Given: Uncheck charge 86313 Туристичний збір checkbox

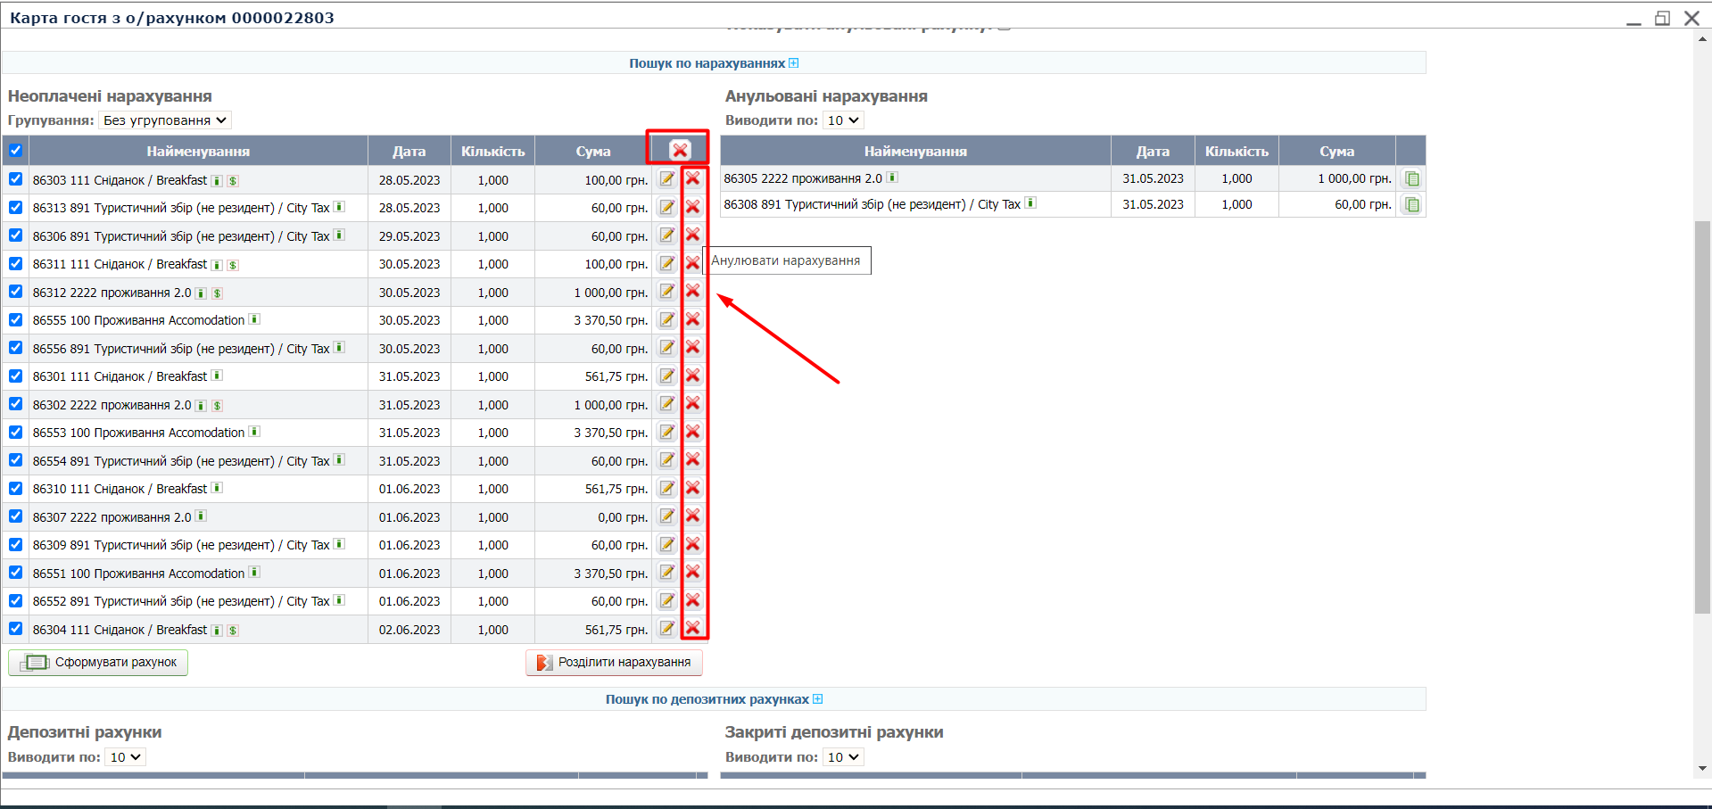Looking at the screenshot, I should (15, 208).
